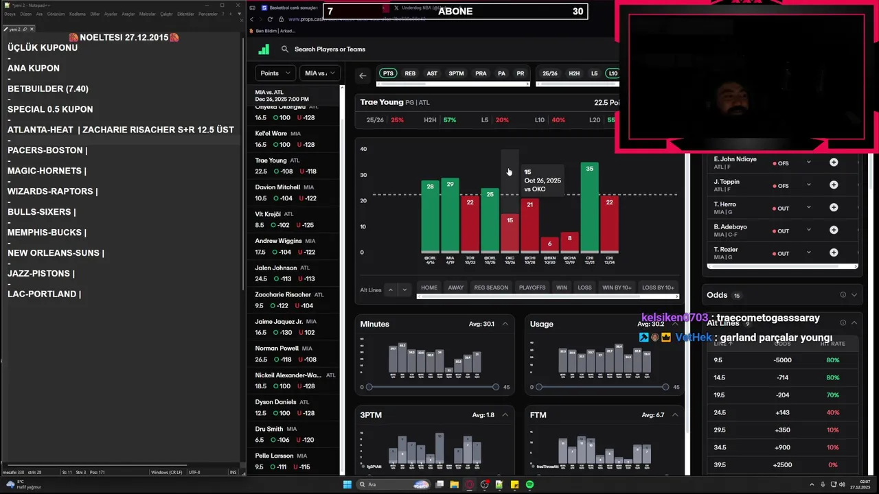Select Zaccharie Risacher in player list

294,300
